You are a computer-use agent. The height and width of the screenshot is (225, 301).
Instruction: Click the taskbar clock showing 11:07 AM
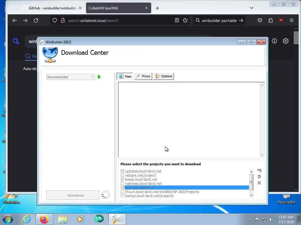coord(286,219)
